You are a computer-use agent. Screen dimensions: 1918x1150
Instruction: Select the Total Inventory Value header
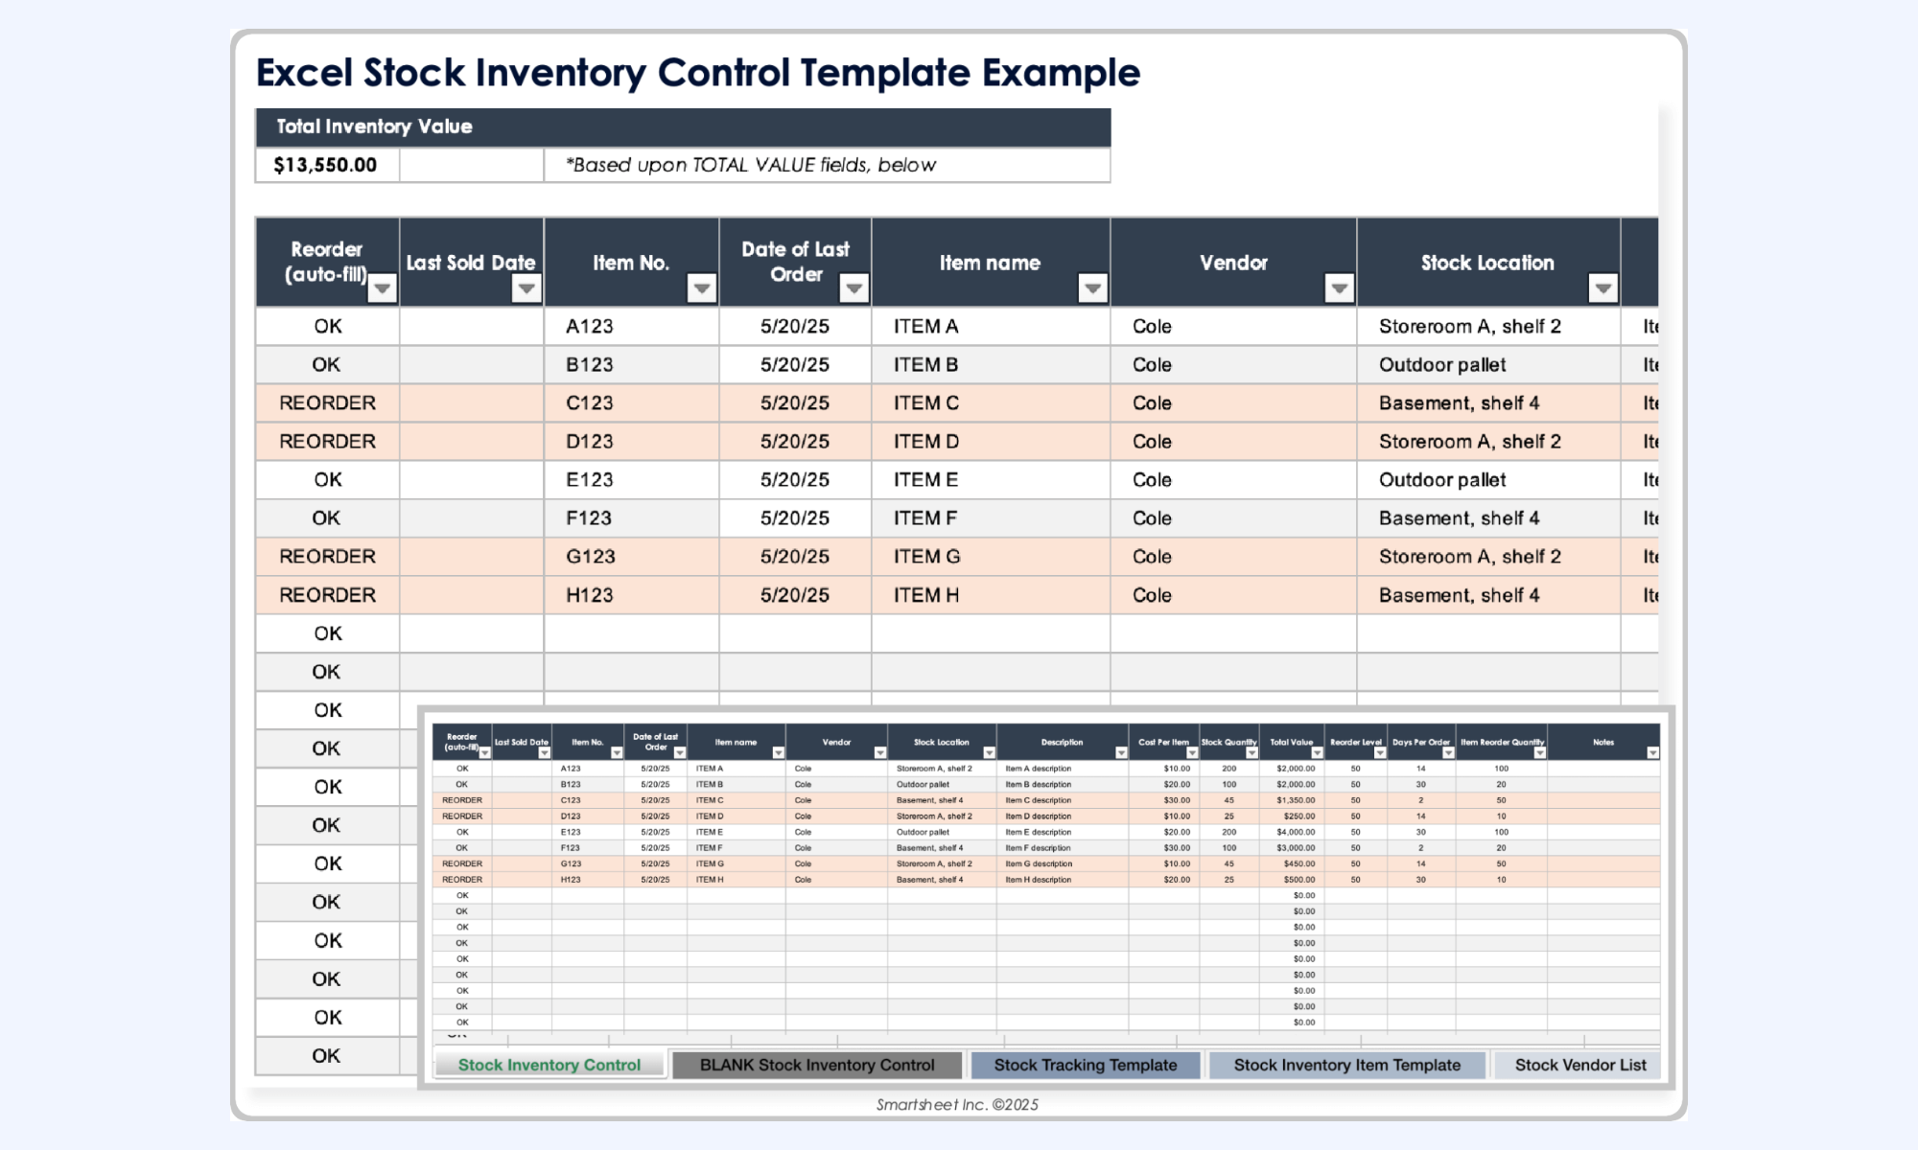coord(683,126)
